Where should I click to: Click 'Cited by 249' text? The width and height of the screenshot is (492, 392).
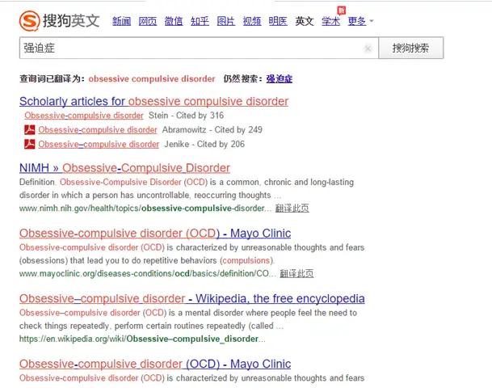point(238,130)
